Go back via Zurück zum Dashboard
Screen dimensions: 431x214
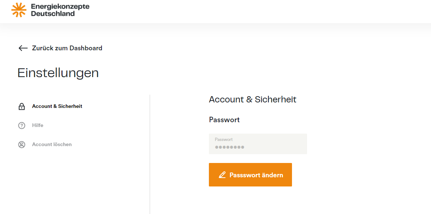(67, 48)
